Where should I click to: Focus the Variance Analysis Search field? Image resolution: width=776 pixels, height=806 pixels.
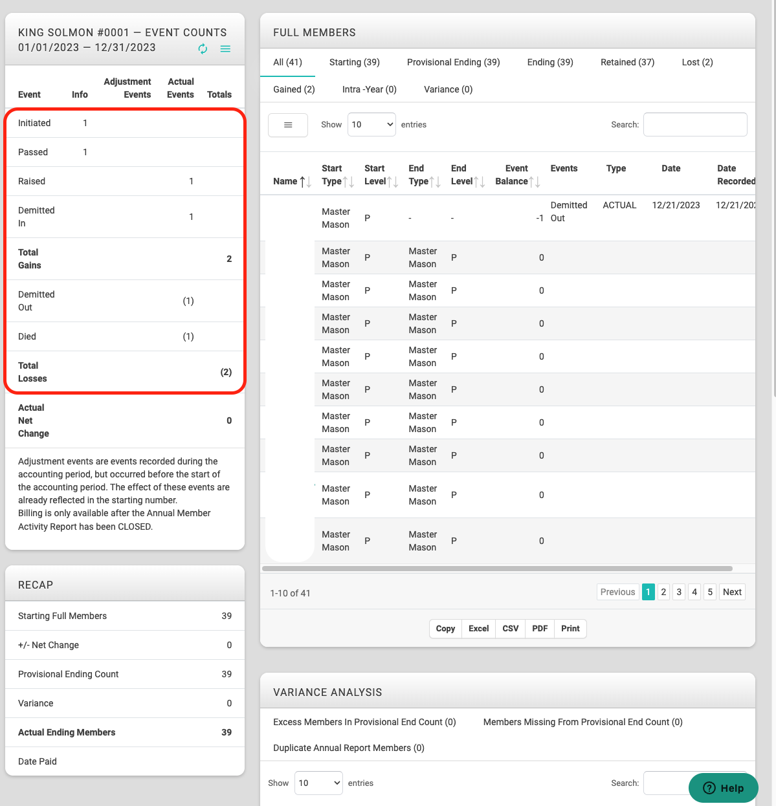(x=695, y=783)
